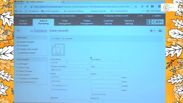Go back with the browser back arrow
The image size is (183, 103).
click(x=16, y=7)
